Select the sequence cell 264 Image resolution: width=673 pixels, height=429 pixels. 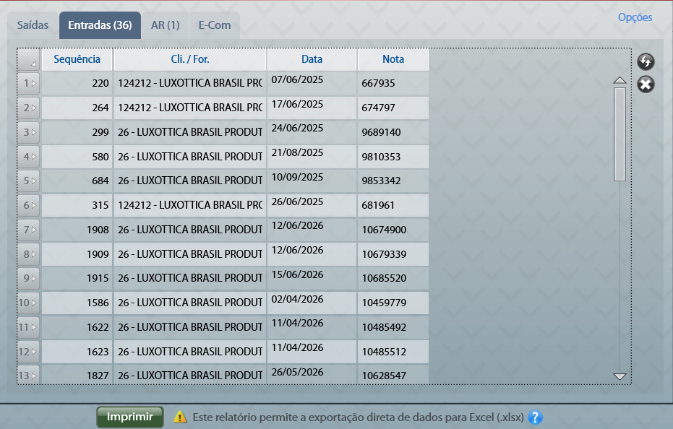coord(77,108)
